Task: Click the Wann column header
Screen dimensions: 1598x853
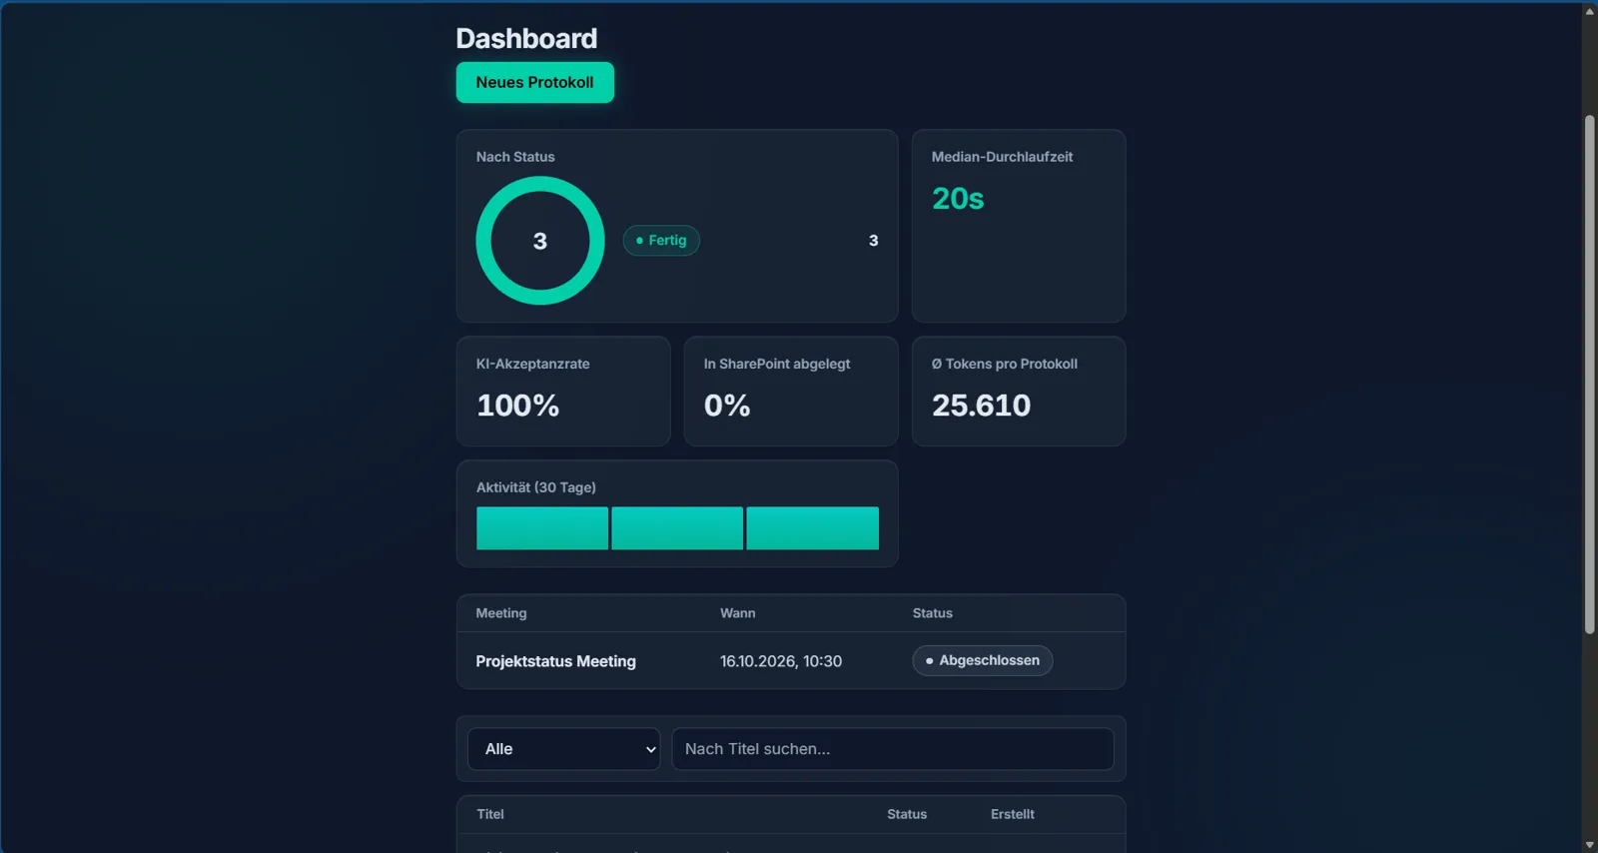Action: pyautogui.click(x=738, y=613)
